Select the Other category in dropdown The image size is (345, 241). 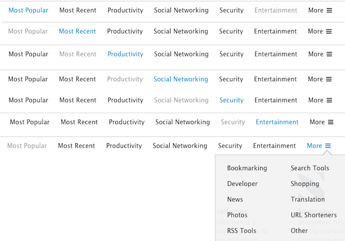tap(299, 231)
